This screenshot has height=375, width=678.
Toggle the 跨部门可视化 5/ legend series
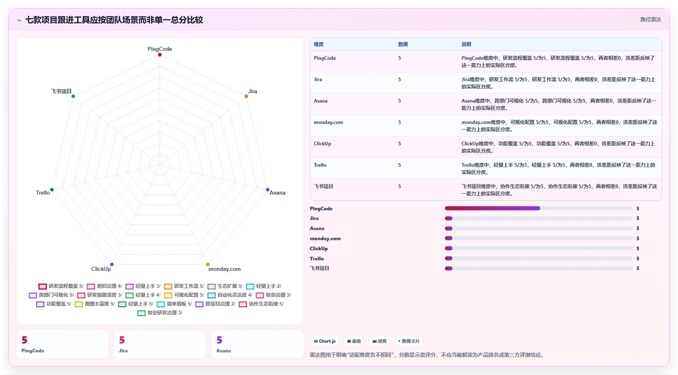(51, 295)
